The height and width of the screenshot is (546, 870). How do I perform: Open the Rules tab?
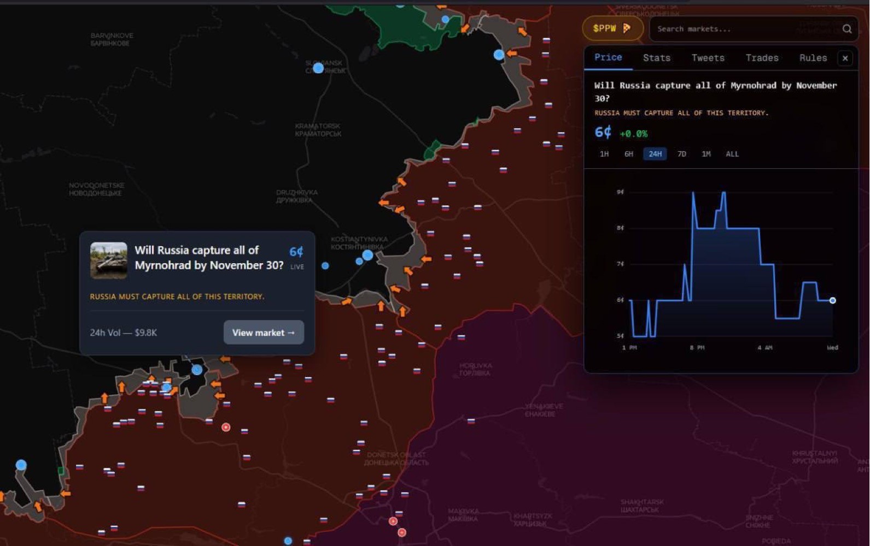[x=813, y=58]
